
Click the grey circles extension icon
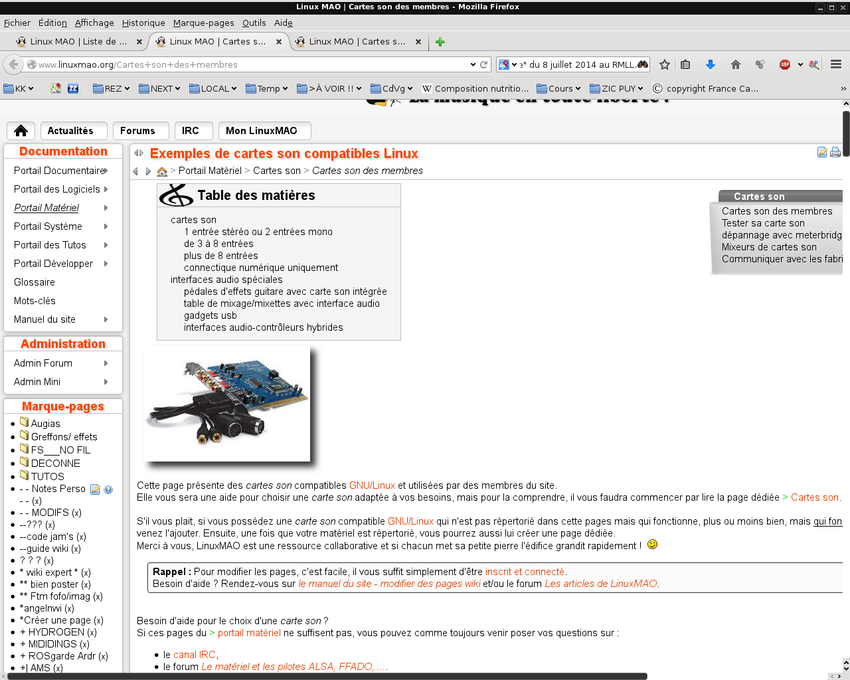point(760,64)
